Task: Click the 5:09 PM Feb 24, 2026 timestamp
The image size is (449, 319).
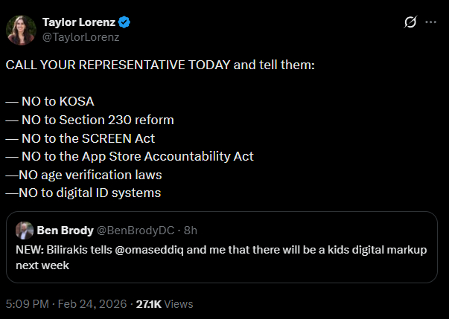Action: pos(65,303)
